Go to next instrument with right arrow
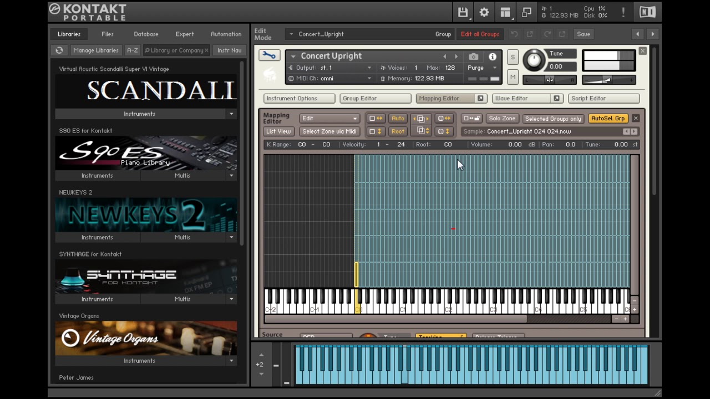The image size is (710, 399). tap(456, 57)
